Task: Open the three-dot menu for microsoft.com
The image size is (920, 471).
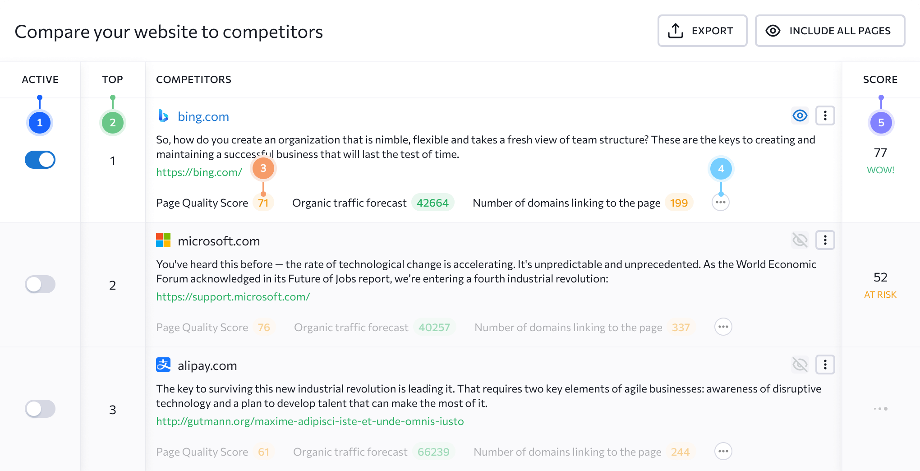Action: (825, 240)
